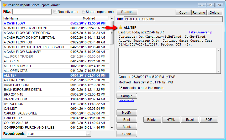226x140 pixels.
Task: Send report to Printer
Action: coord(152,120)
